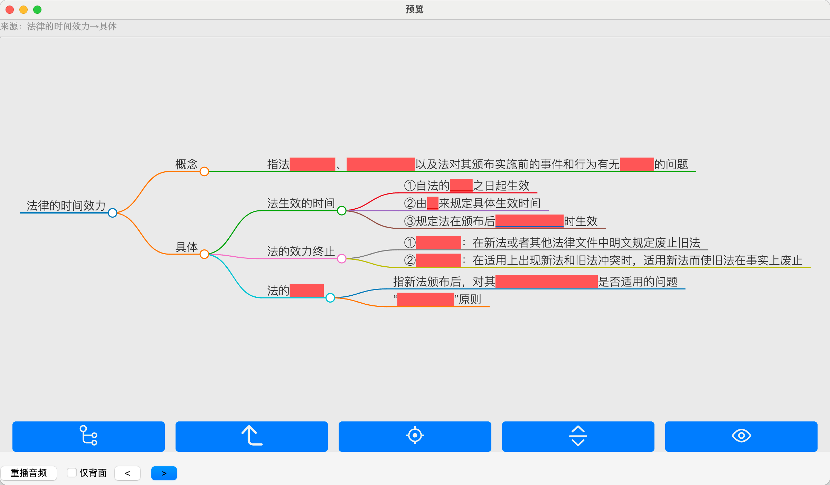Go to next card with > button
This screenshot has width=830, height=485.
click(x=164, y=473)
